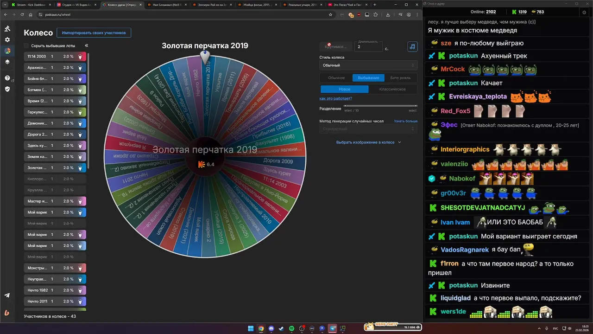593x334 pixels.
Task: Open 'Узнать больше' link
Action: coord(406,121)
